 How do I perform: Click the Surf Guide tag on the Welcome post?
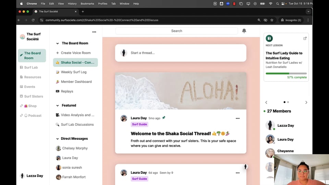click(139, 124)
